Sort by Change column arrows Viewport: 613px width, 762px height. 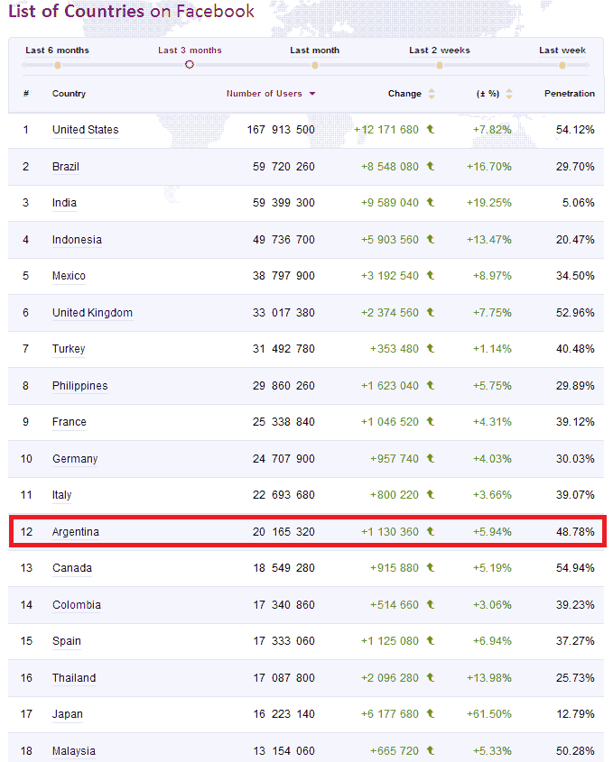432,94
